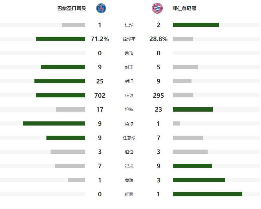Select the 任意球 stat label
This screenshot has width=261, height=209.
point(129,138)
